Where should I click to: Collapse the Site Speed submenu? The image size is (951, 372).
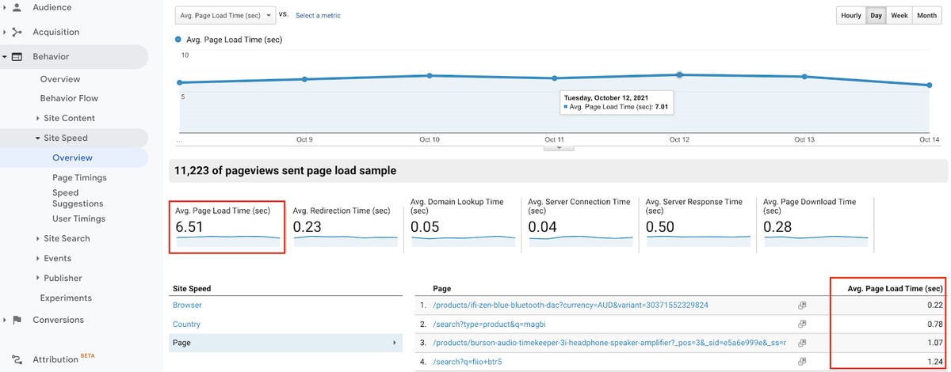[x=38, y=138]
